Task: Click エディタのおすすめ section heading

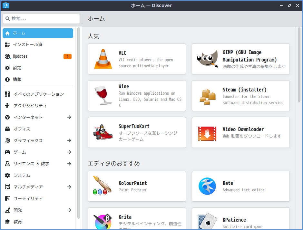Action: tap(114, 163)
